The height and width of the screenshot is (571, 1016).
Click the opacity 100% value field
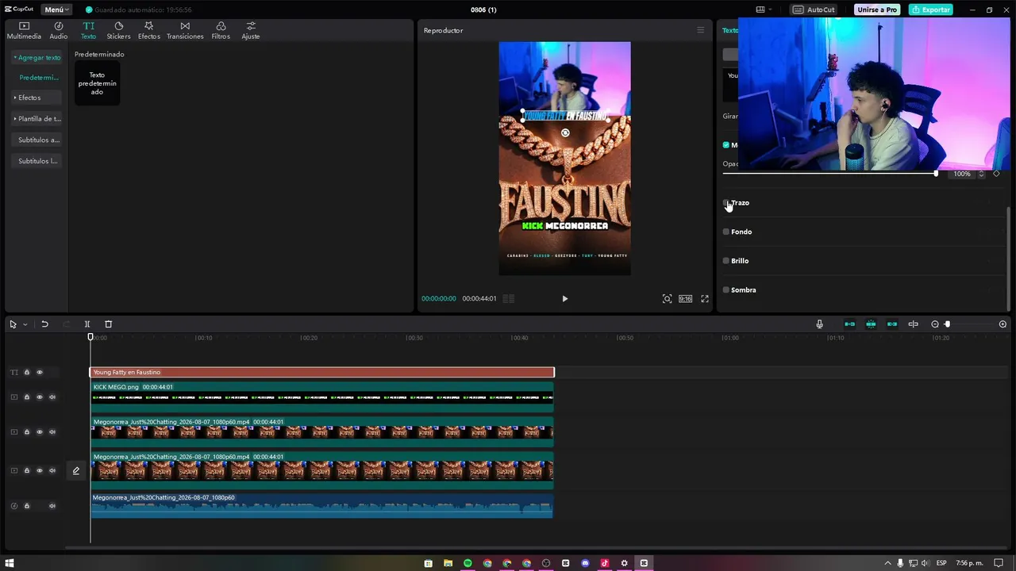pos(961,174)
